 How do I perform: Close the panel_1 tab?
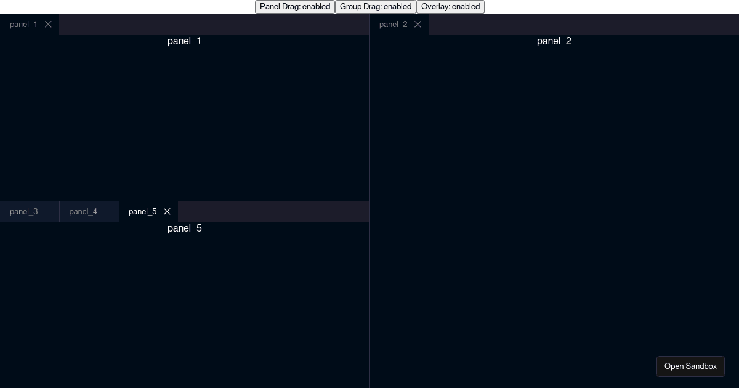click(48, 25)
